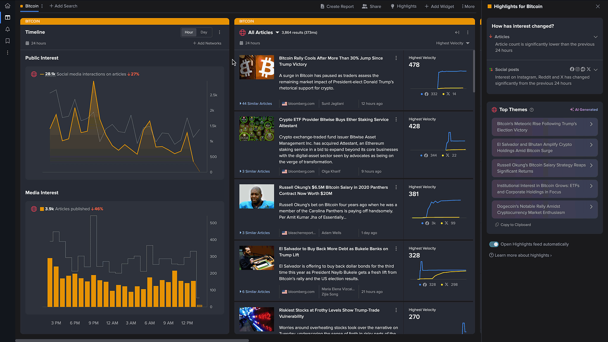Click the horizontal scrollbar at bottom

pos(132,340)
